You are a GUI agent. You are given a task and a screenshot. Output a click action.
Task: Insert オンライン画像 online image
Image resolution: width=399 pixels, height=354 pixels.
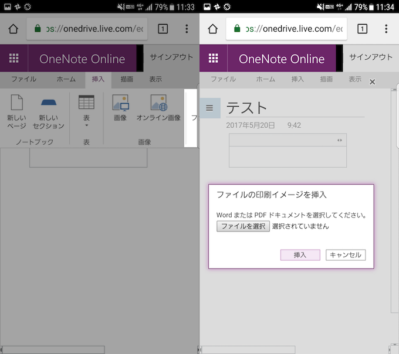(x=158, y=108)
